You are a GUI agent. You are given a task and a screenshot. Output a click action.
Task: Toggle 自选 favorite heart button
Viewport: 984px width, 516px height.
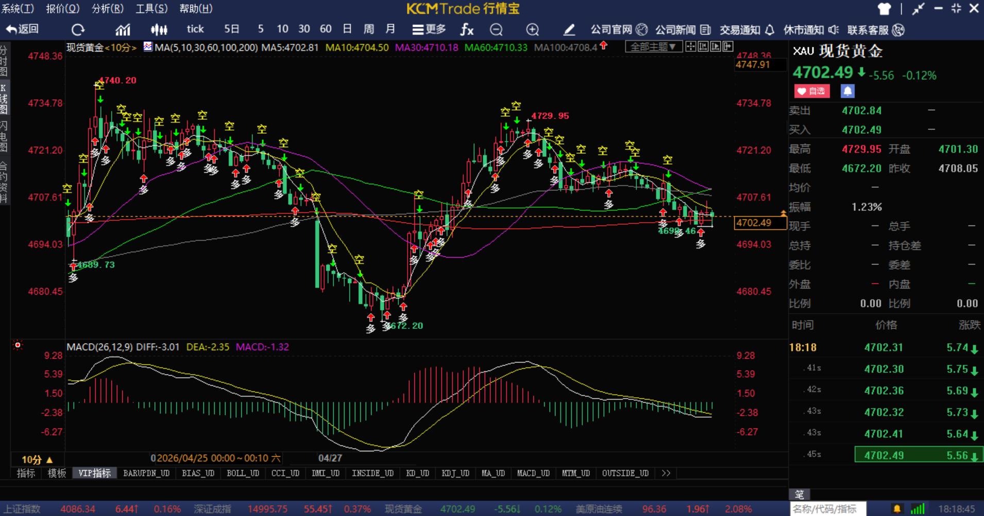pyautogui.click(x=812, y=91)
